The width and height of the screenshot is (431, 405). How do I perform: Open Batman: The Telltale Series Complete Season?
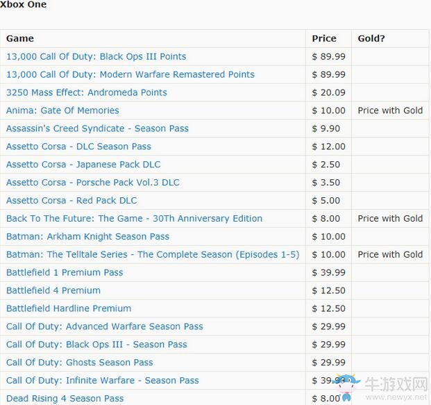click(x=153, y=254)
